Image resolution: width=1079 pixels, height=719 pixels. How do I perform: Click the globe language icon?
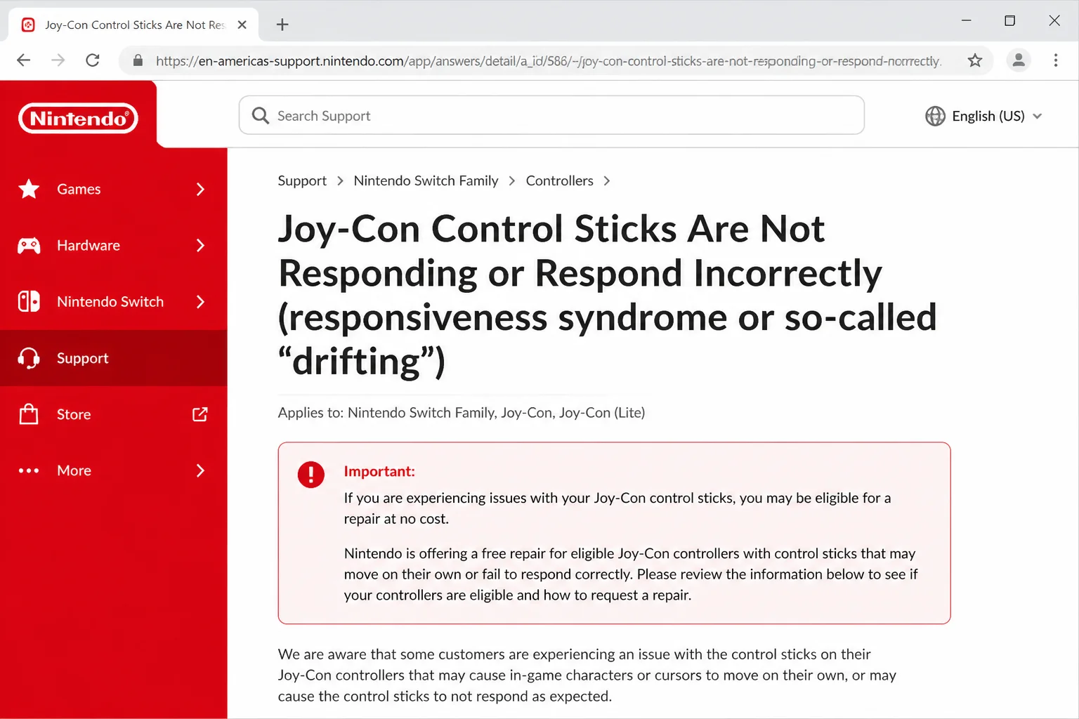click(935, 116)
